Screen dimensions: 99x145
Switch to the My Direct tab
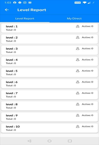pos(74,18)
